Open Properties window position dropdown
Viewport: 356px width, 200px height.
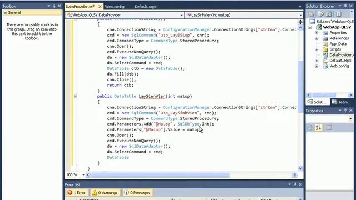[340, 111]
